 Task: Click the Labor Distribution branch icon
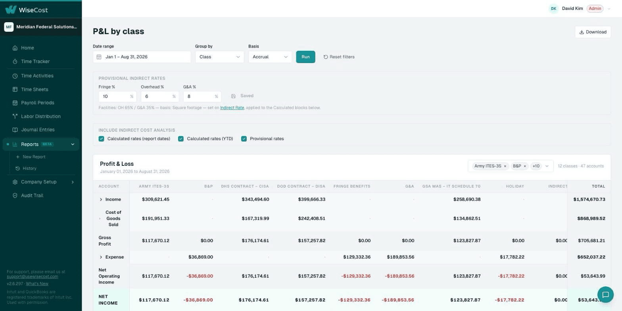(15, 116)
